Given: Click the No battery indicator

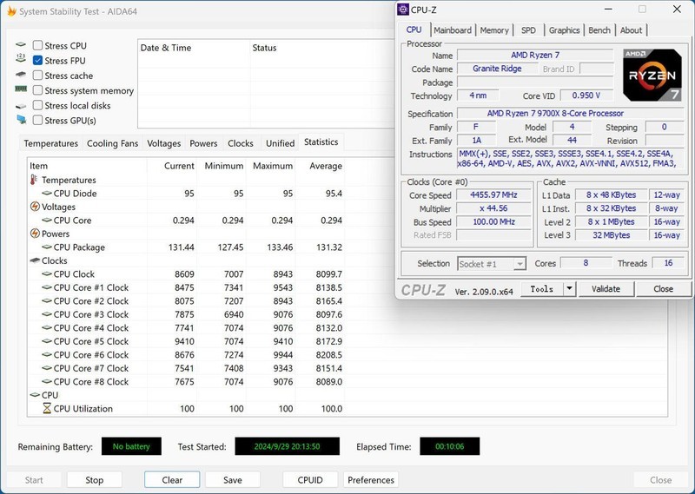Looking at the screenshot, I should tap(131, 446).
